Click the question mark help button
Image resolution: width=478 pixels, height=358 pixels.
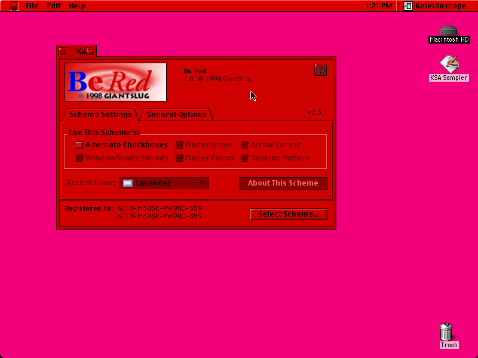click(320, 70)
